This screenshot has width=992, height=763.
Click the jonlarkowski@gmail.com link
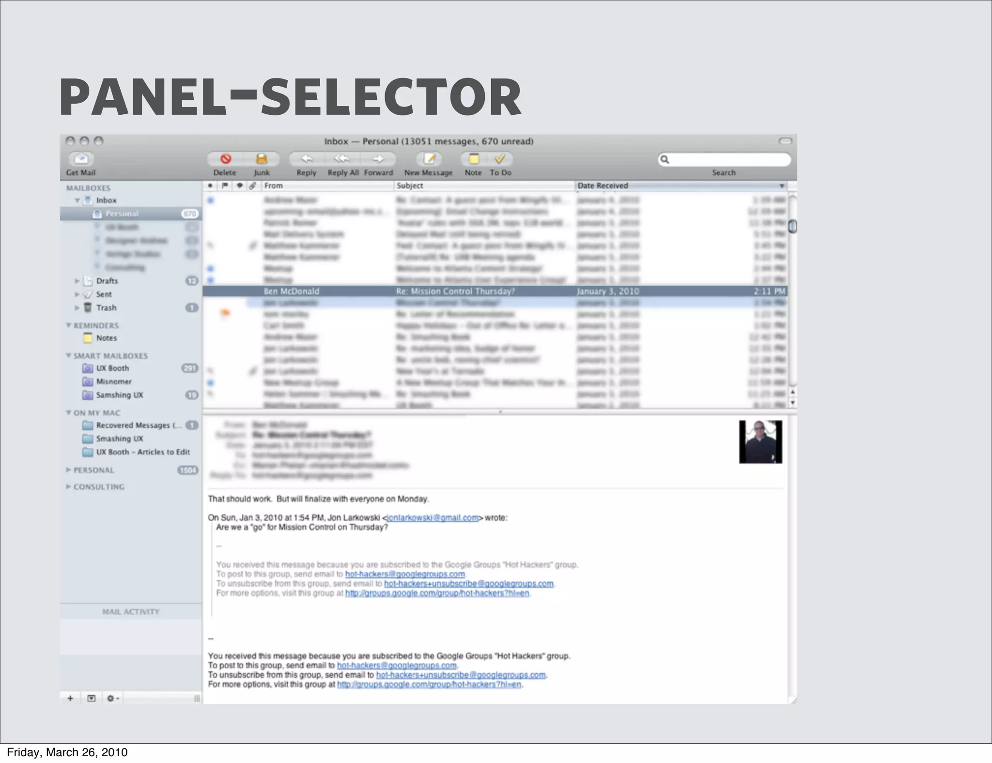coord(433,518)
